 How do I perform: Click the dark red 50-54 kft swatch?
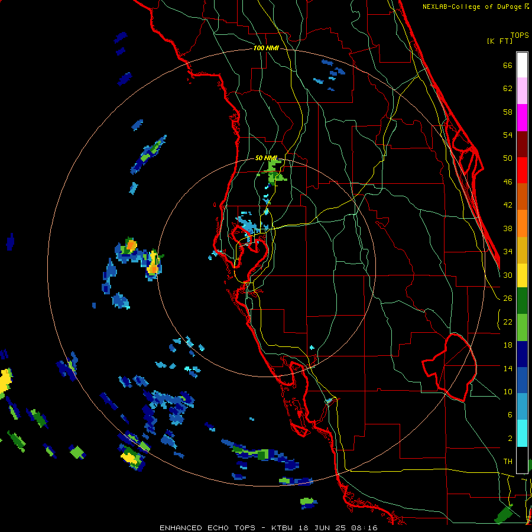pyautogui.click(x=522, y=144)
